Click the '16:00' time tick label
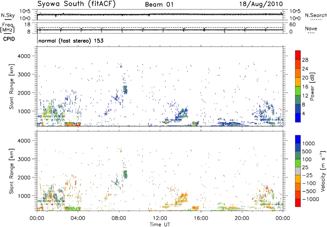The image size is (327, 227). (201, 218)
